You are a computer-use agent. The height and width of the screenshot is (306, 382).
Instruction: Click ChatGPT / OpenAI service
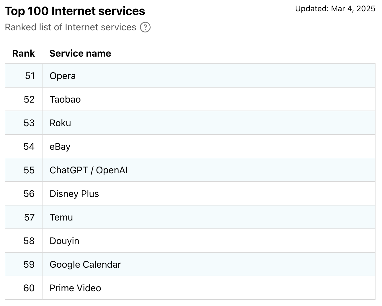[89, 170]
